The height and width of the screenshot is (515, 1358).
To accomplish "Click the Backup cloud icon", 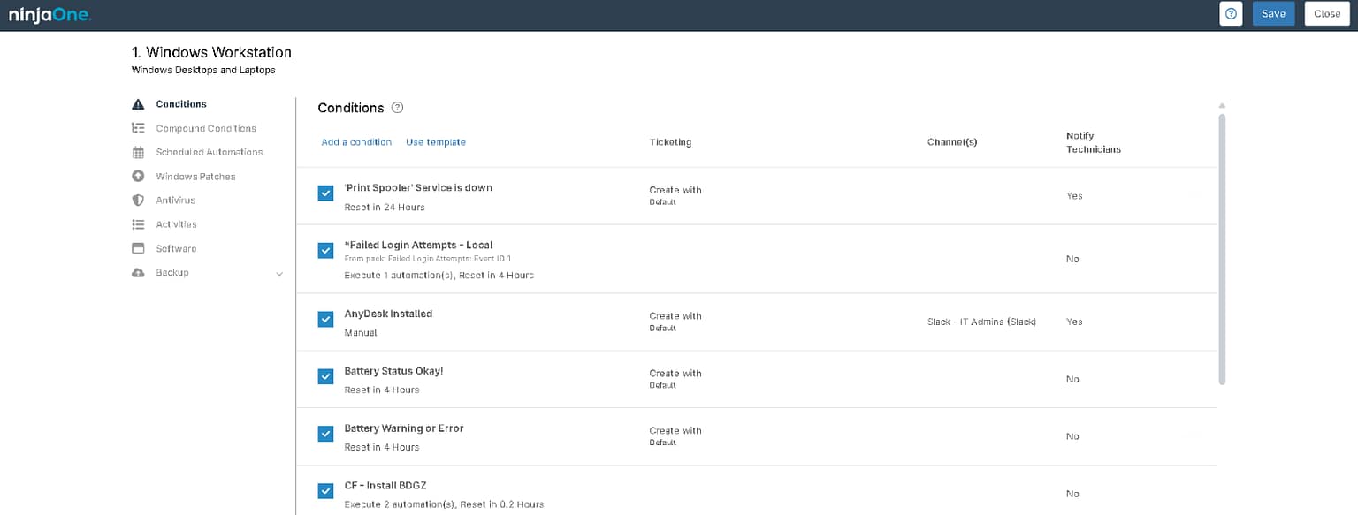I will pyautogui.click(x=138, y=273).
